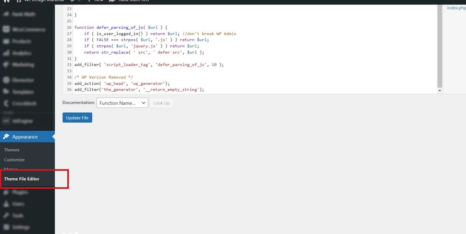Click the index.php file label
Viewport: 466px width, 234px height.
coord(456,8)
